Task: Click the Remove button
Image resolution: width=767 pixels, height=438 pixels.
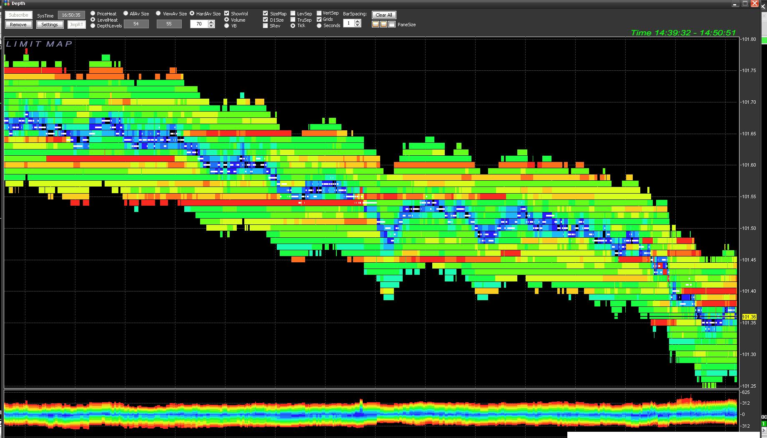Action: 18,25
